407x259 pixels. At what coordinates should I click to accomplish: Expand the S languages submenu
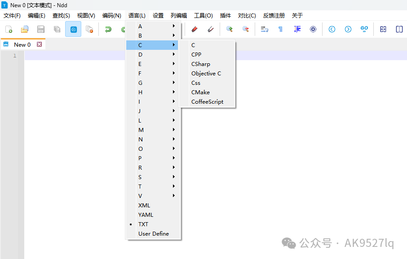pos(153,177)
